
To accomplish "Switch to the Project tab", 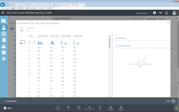I will click(x=162, y=19).
